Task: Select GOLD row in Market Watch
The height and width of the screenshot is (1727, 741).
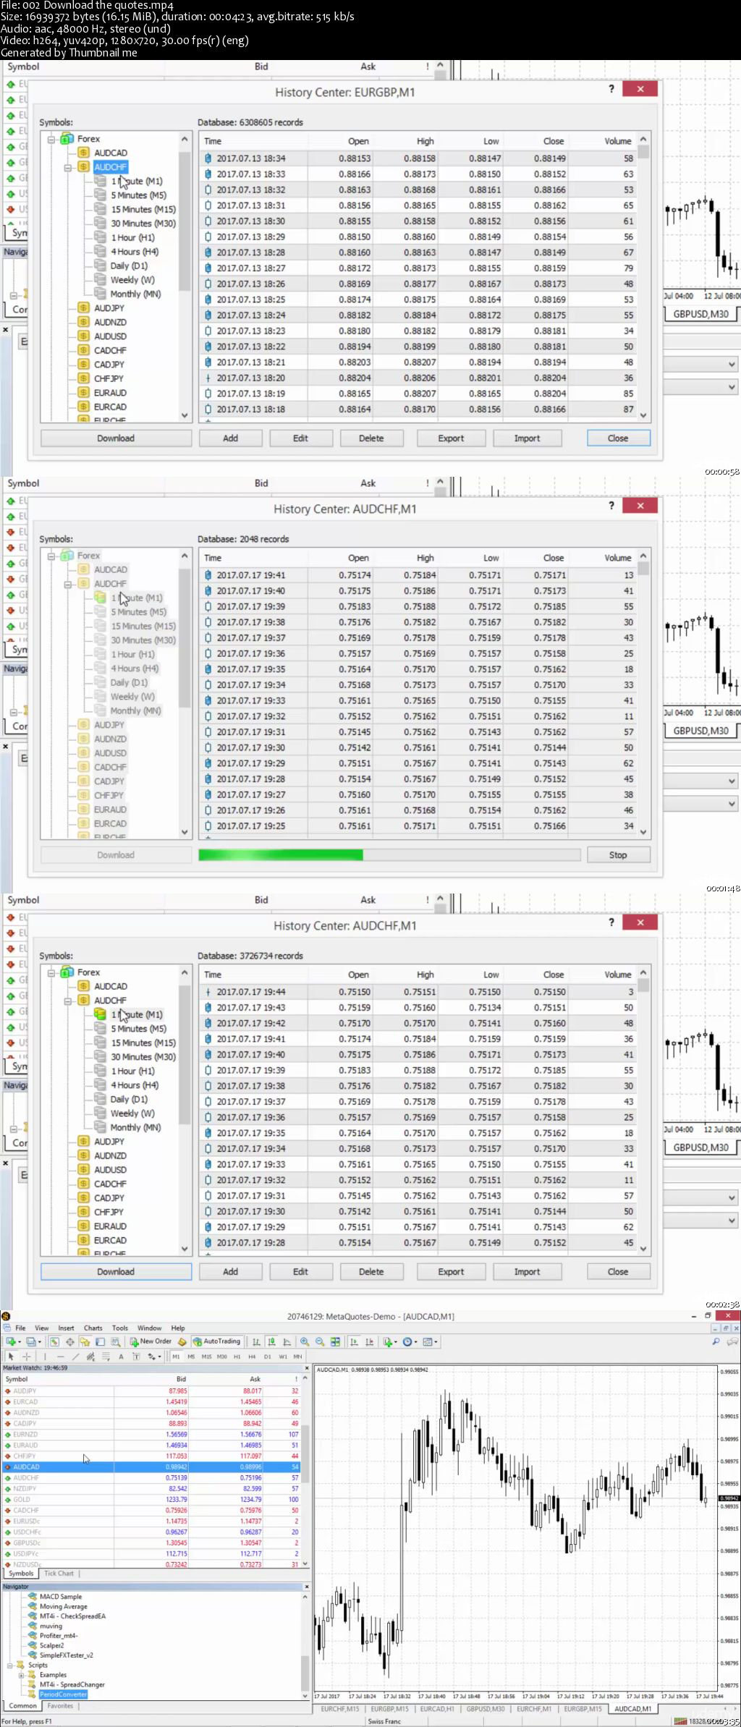Action: (152, 1499)
